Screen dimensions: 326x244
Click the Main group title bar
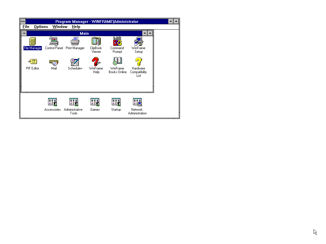point(84,33)
